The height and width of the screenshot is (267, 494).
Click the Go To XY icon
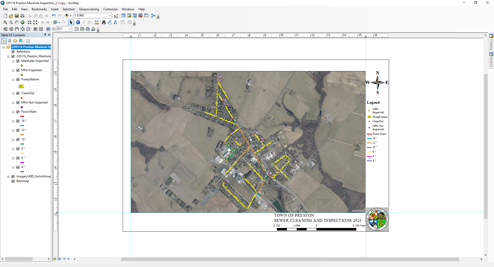pos(115,22)
